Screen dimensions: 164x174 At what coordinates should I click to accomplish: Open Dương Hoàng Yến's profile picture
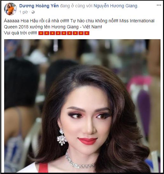tap(10, 9)
